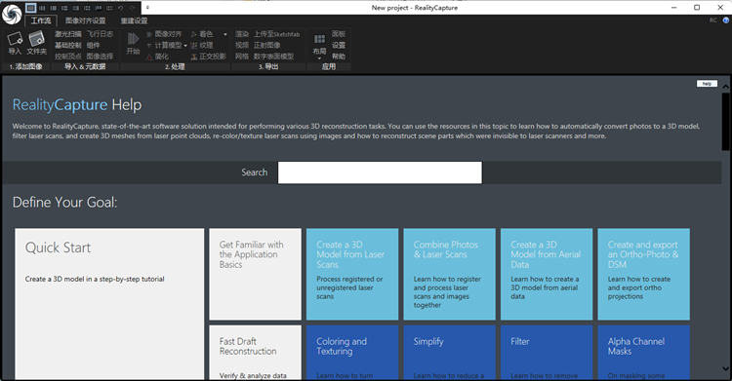Click 组件 component import
This screenshot has width=732, height=381.
tap(93, 45)
